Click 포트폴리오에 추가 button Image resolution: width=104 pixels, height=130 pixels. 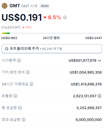pyautogui.click(x=52, y=49)
